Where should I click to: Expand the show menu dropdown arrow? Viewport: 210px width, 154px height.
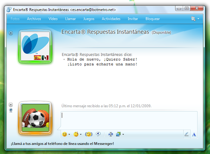click(198, 19)
